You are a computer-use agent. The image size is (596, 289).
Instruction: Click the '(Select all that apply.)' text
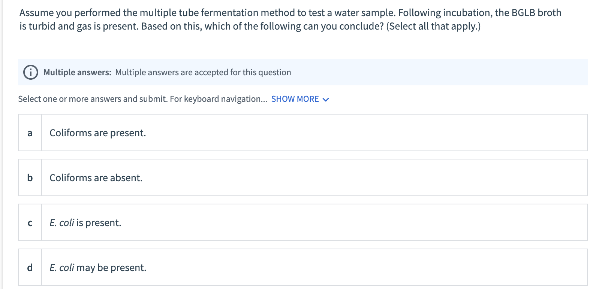[433, 26]
